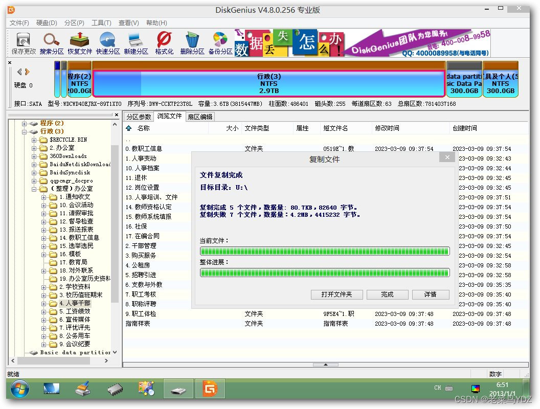Screen dimensions: 540x409
Task: Close the disk map pane with X
Action: pyautogui.click(x=10, y=63)
